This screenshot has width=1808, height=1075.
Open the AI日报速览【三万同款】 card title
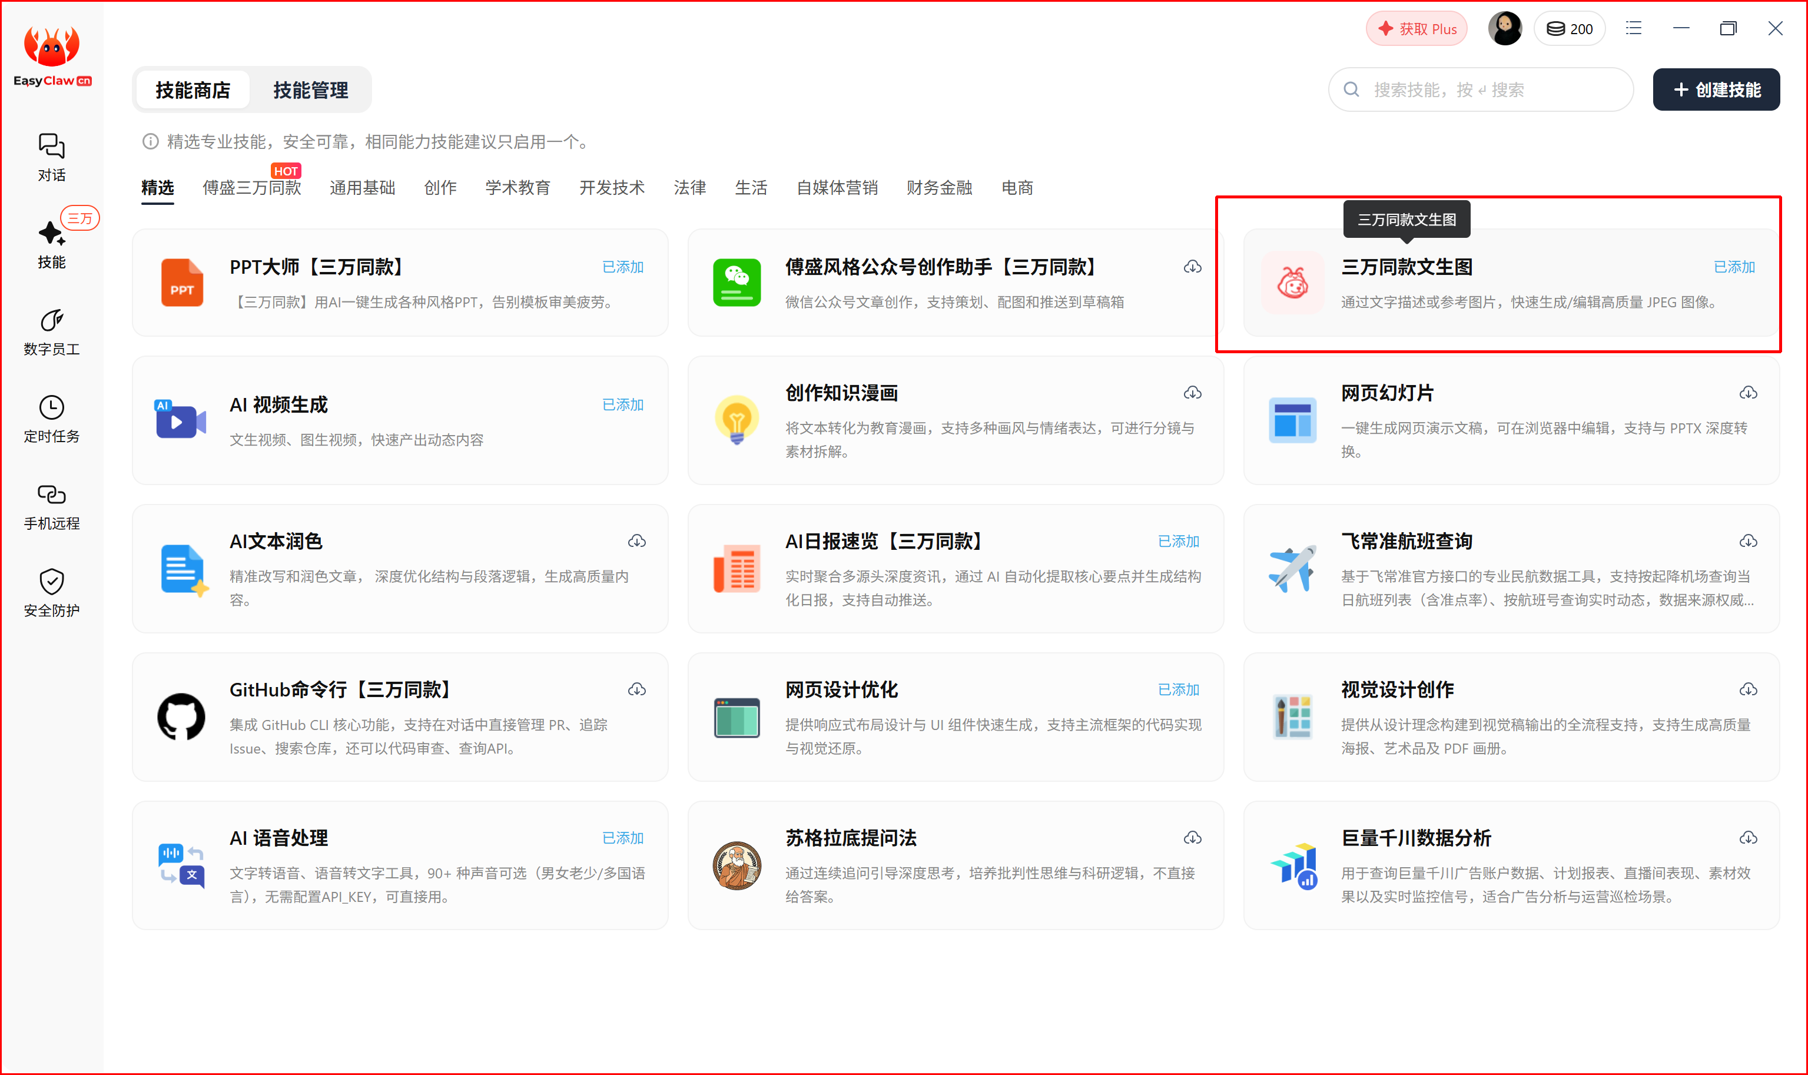(x=887, y=541)
